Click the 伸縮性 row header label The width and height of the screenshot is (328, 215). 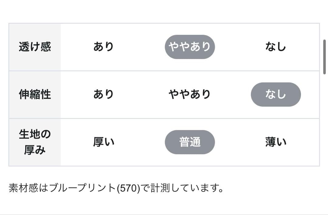pos(34,94)
